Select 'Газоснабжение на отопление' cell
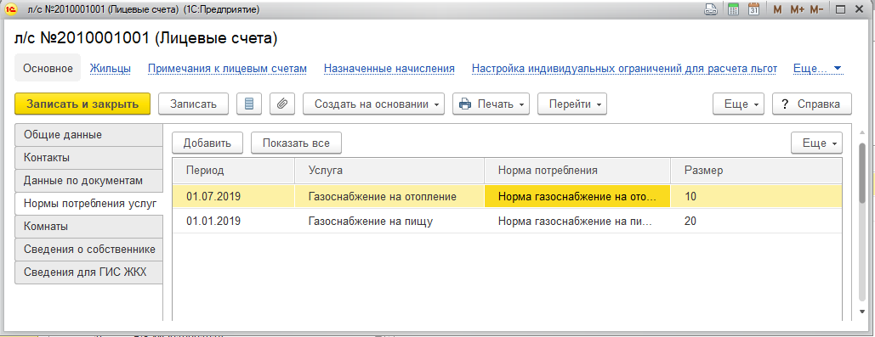This screenshot has height=337, width=875. (x=389, y=196)
